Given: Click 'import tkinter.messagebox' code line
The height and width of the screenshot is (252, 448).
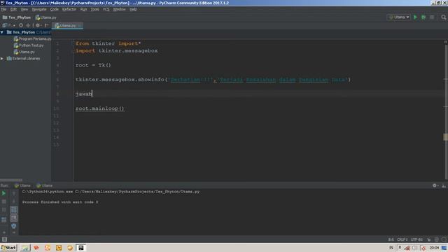Looking at the screenshot, I should point(117,51).
